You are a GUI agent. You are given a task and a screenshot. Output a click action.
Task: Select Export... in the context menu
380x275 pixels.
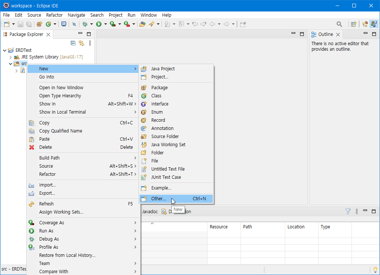click(x=83, y=193)
